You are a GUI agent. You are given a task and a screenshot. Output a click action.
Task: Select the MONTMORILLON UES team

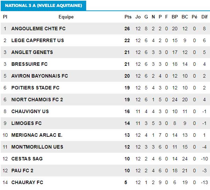(x=37, y=147)
